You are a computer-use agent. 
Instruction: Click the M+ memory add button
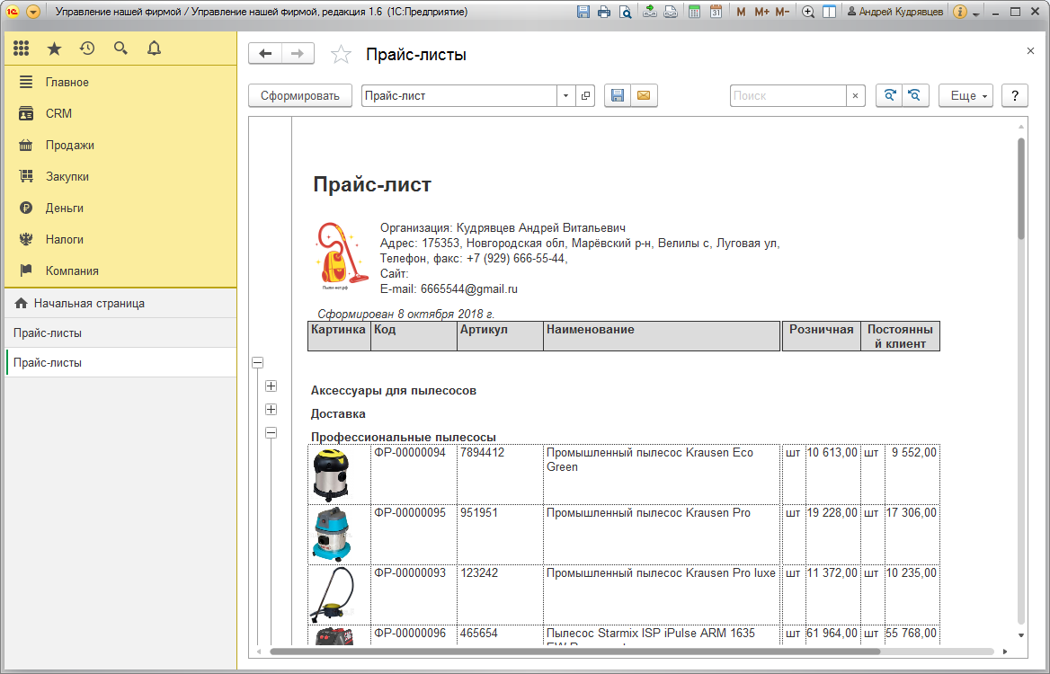point(761,12)
